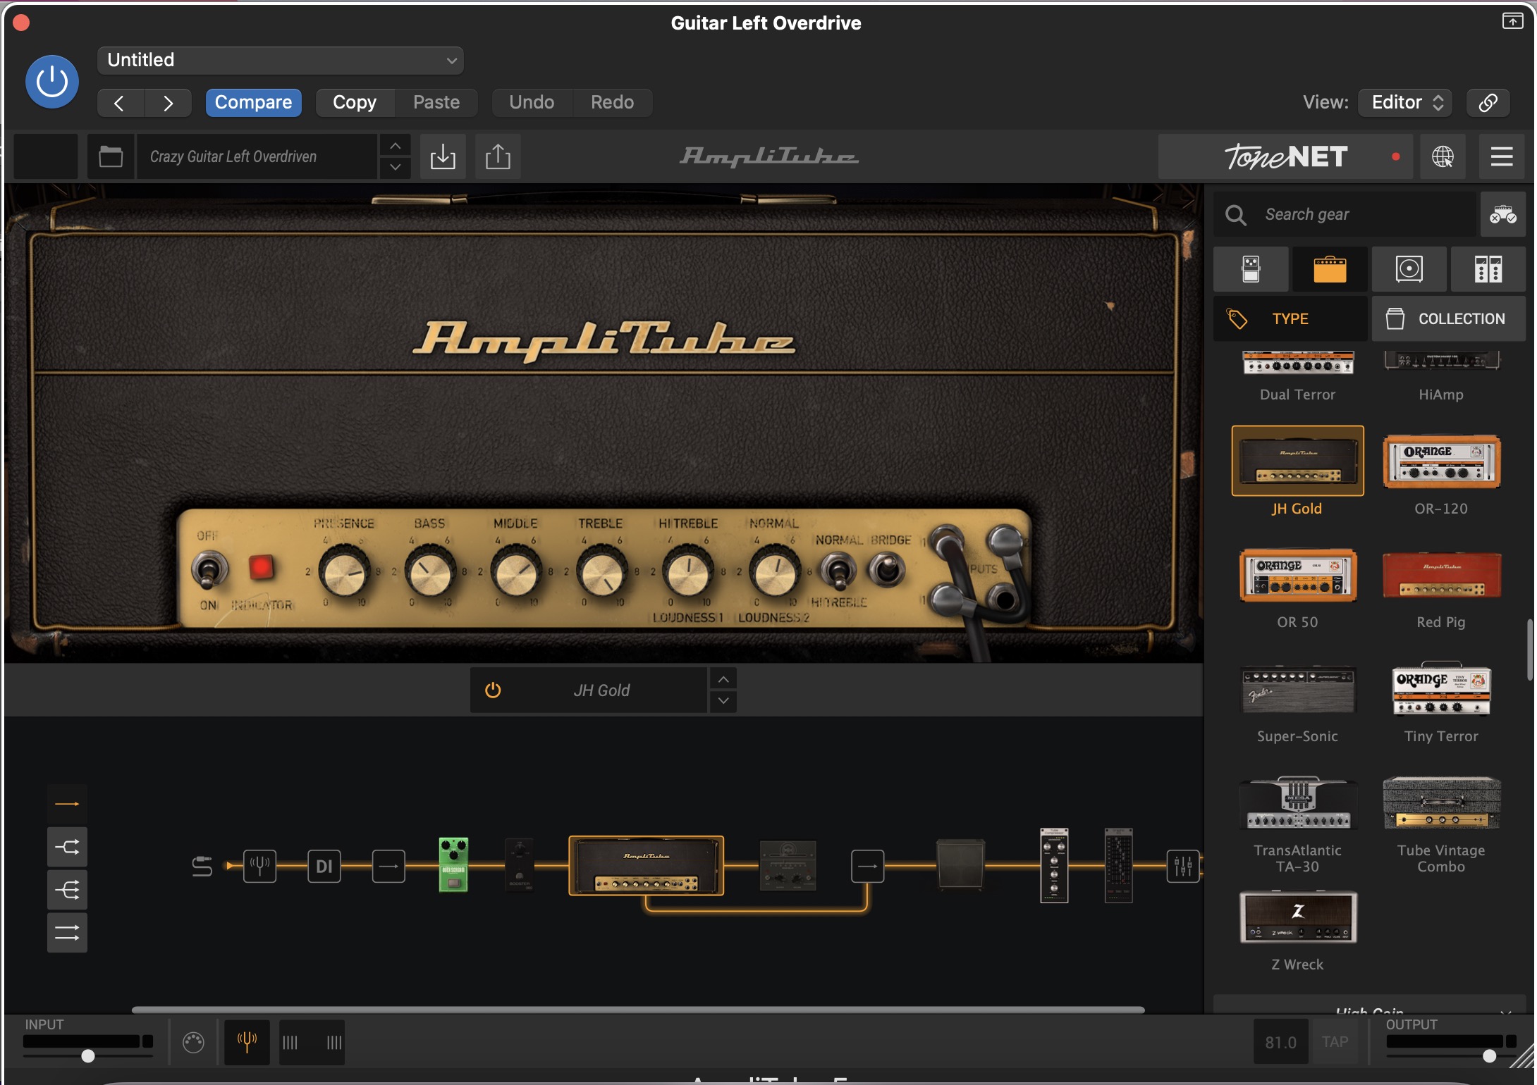Flip the NORMAL / HI TREBLE toggle switch
This screenshot has height=1085, width=1537.
[x=838, y=571]
